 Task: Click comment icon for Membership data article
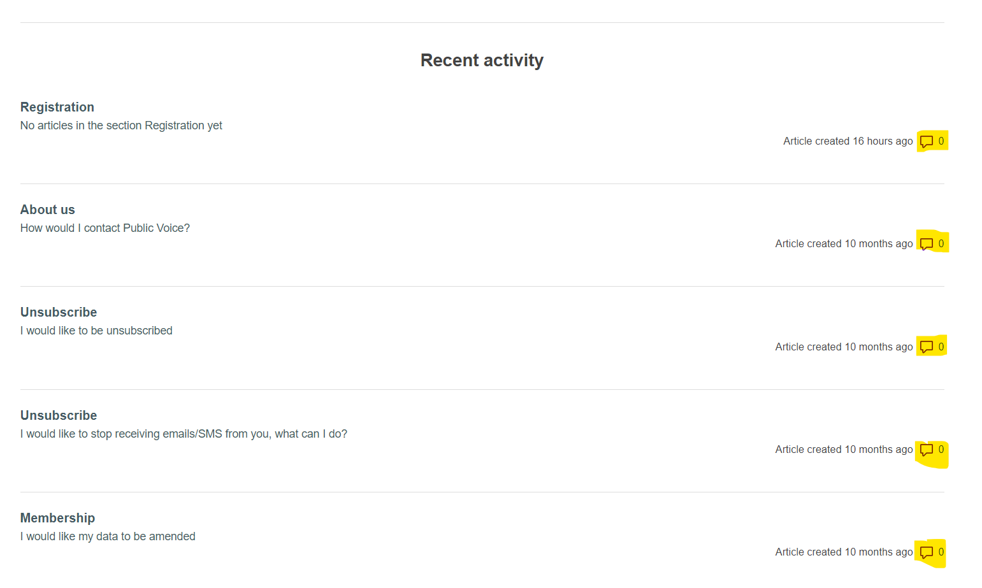click(927, 552)
